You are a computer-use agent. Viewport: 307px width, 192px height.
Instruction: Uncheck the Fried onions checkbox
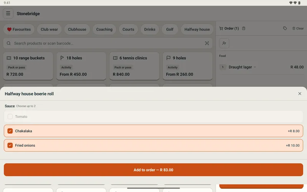[x=10, y=146]
